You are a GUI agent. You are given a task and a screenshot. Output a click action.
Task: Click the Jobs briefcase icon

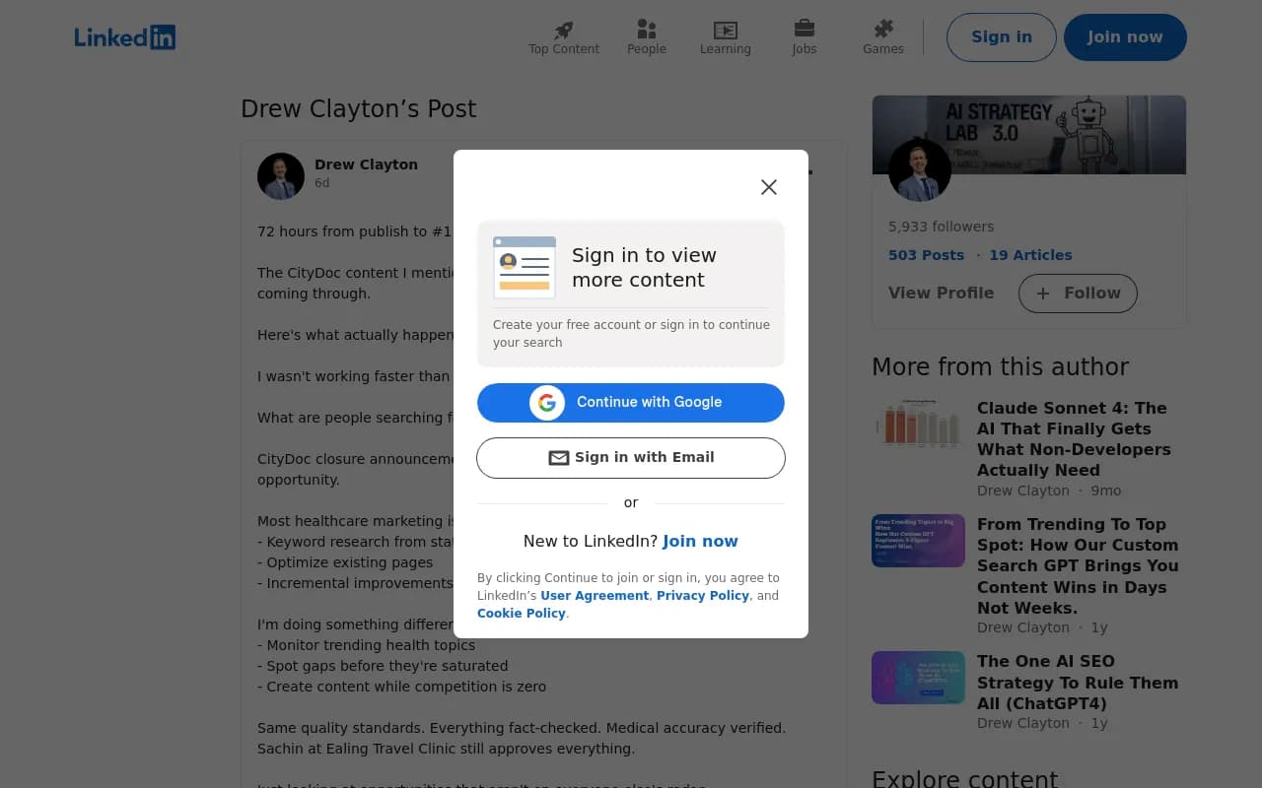pos(804,31)
